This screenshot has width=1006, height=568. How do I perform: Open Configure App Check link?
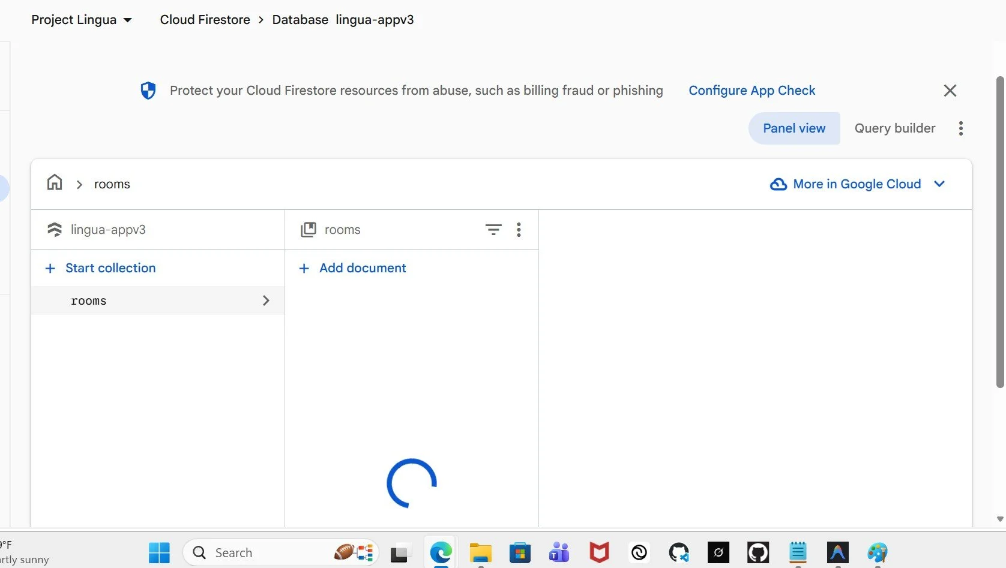tap(751, 91)
